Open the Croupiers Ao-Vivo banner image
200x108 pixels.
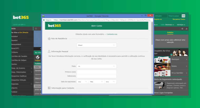click(179, 53)
